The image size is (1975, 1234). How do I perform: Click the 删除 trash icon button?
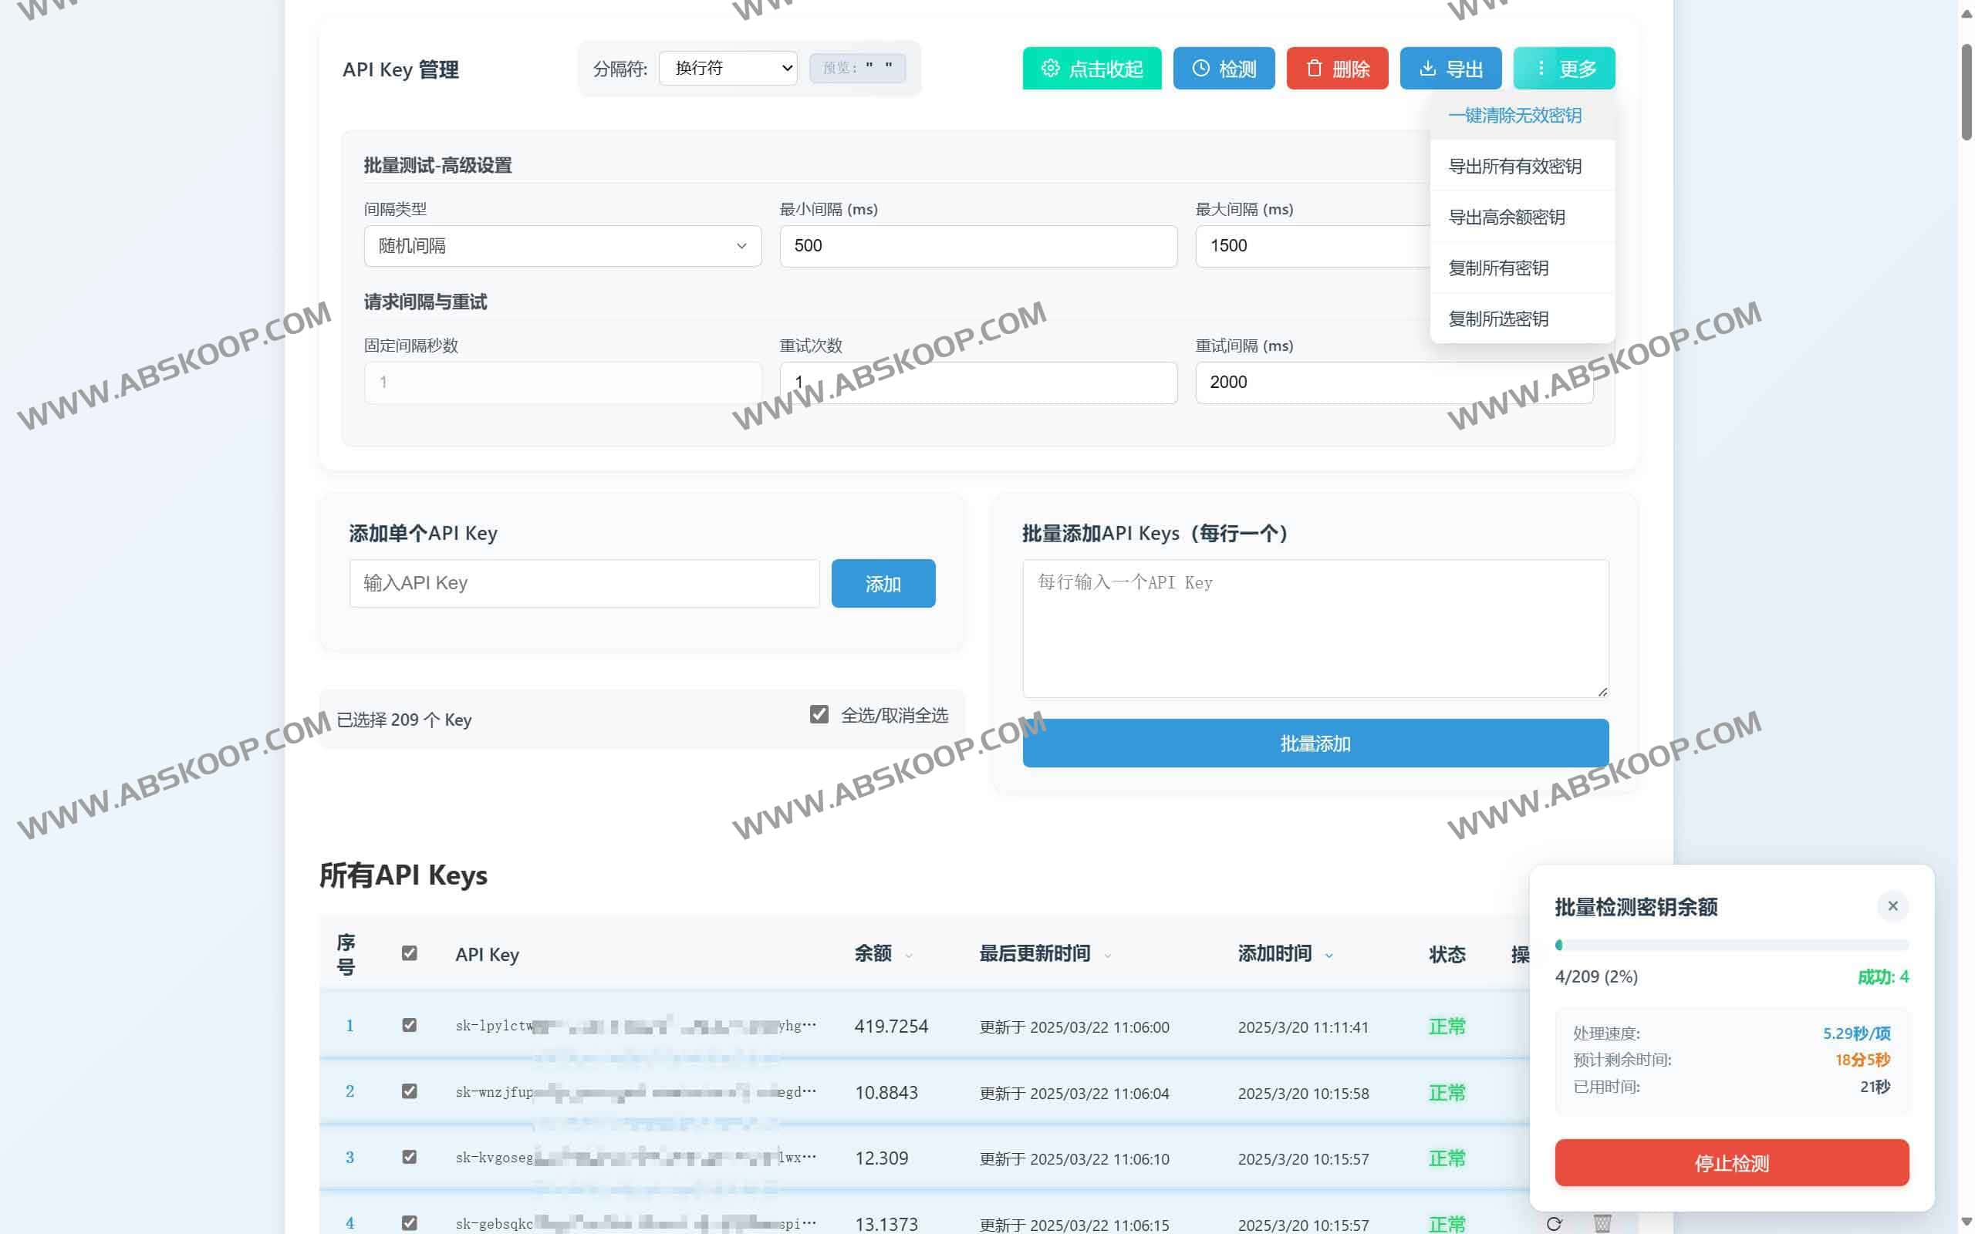1314,69
